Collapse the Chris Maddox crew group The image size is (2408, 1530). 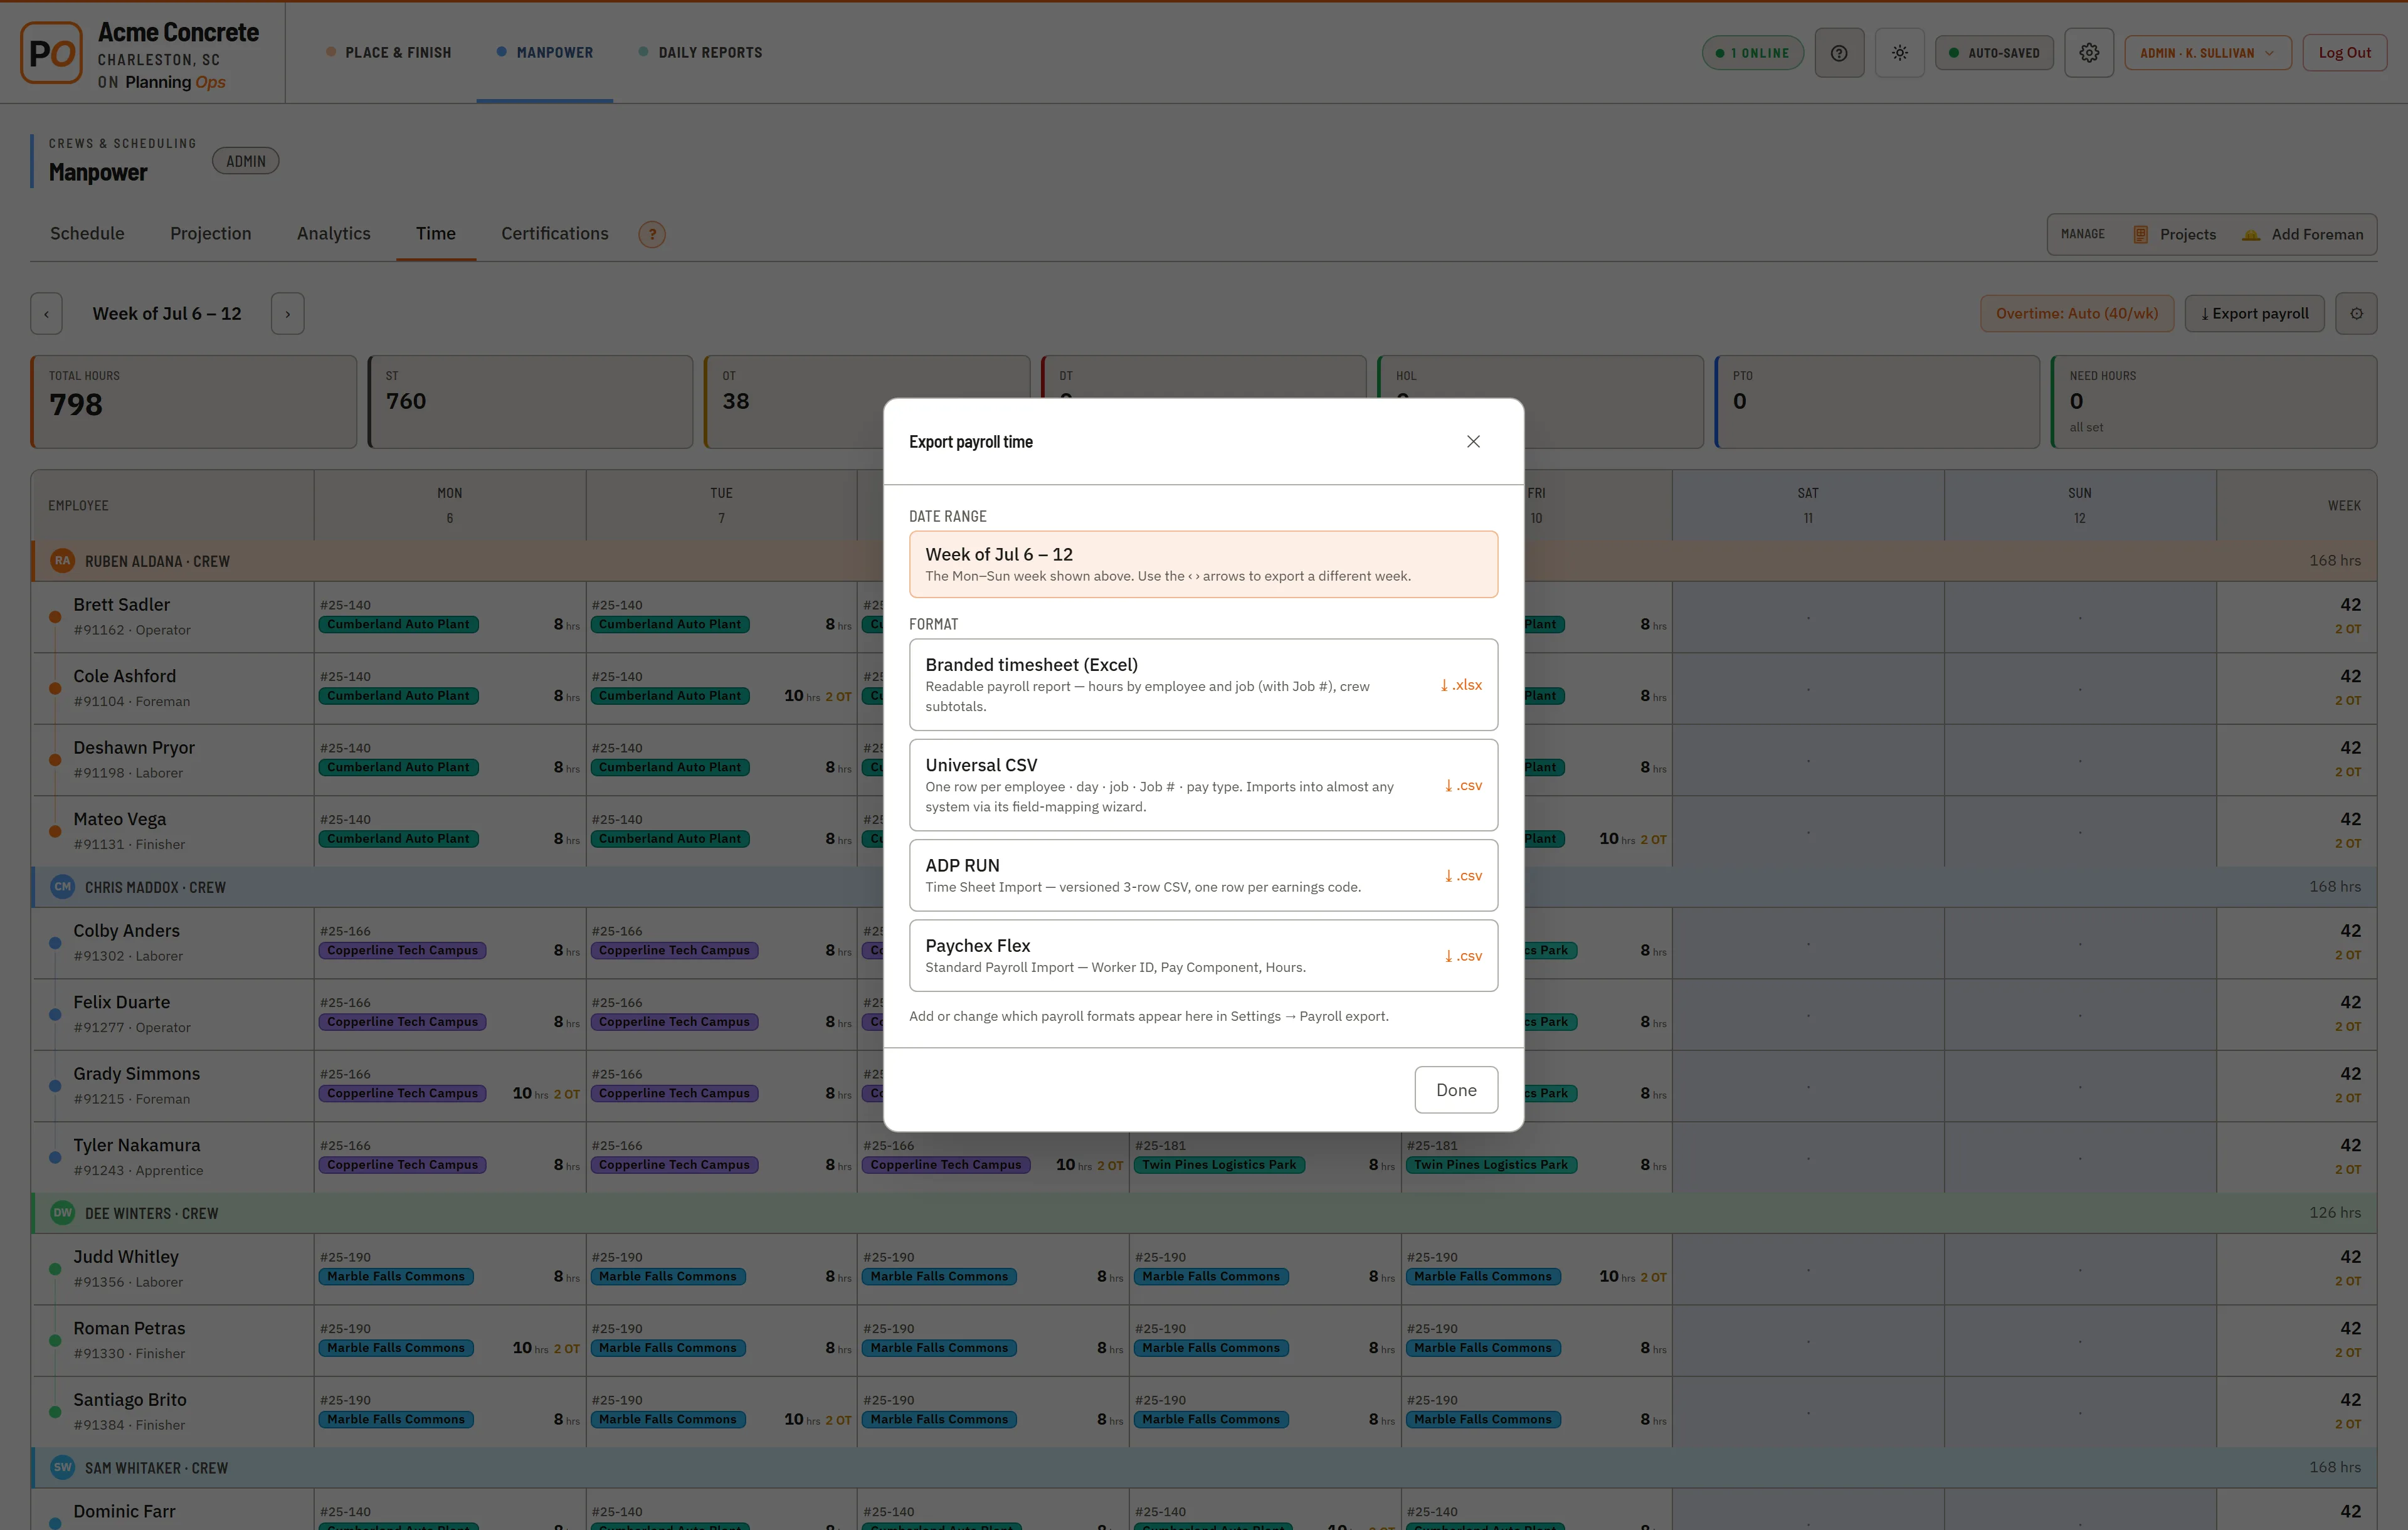click(1203, 887)
